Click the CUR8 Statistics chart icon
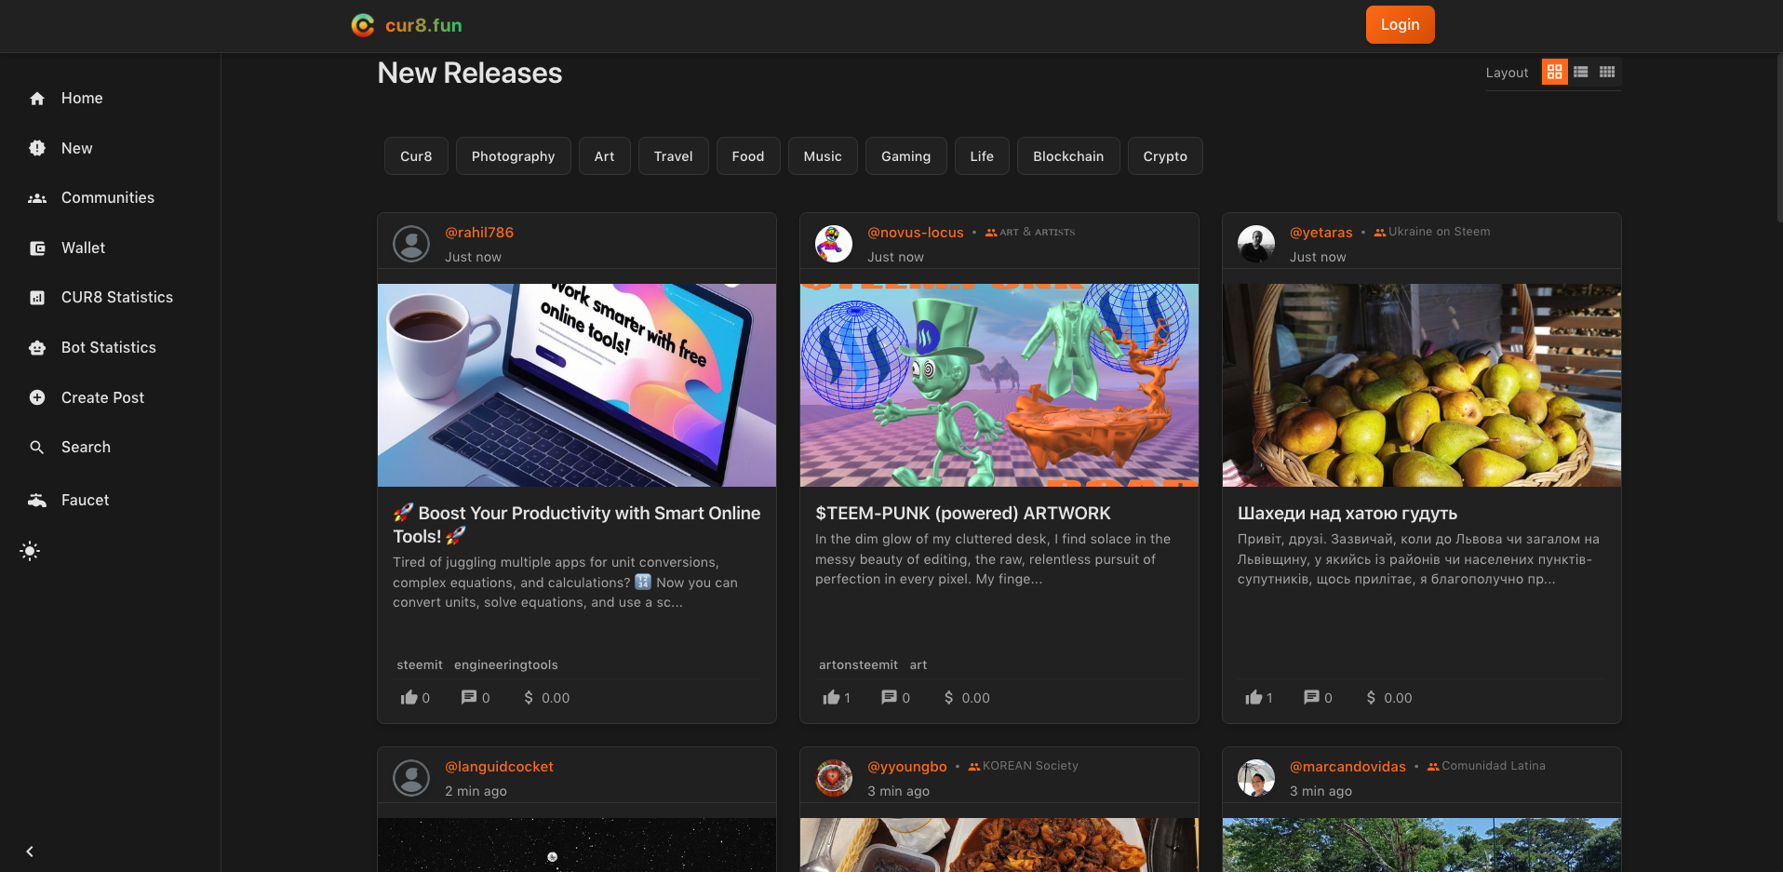Viewport: 1783px width, 872px height. 37,298
